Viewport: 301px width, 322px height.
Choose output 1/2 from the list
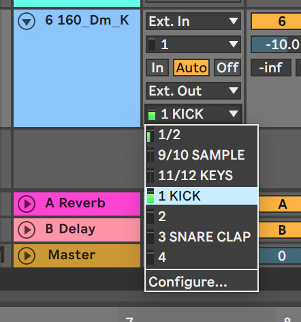coord(202,134)
